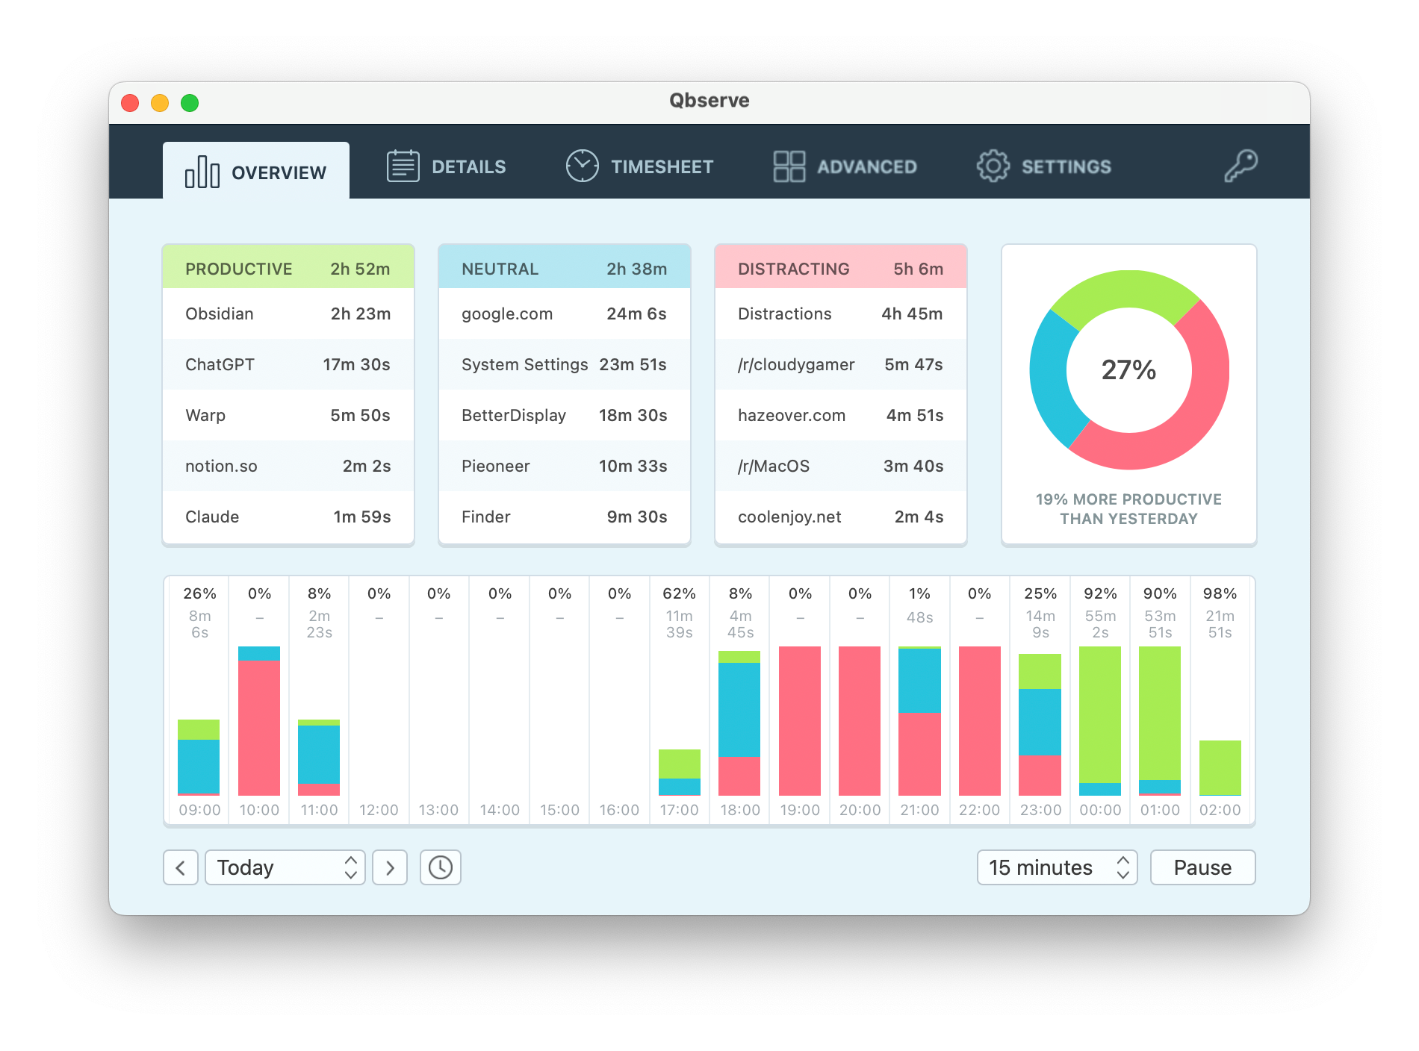
Task: Select the google.com entry in Neutral list
Action: (564, 314)
